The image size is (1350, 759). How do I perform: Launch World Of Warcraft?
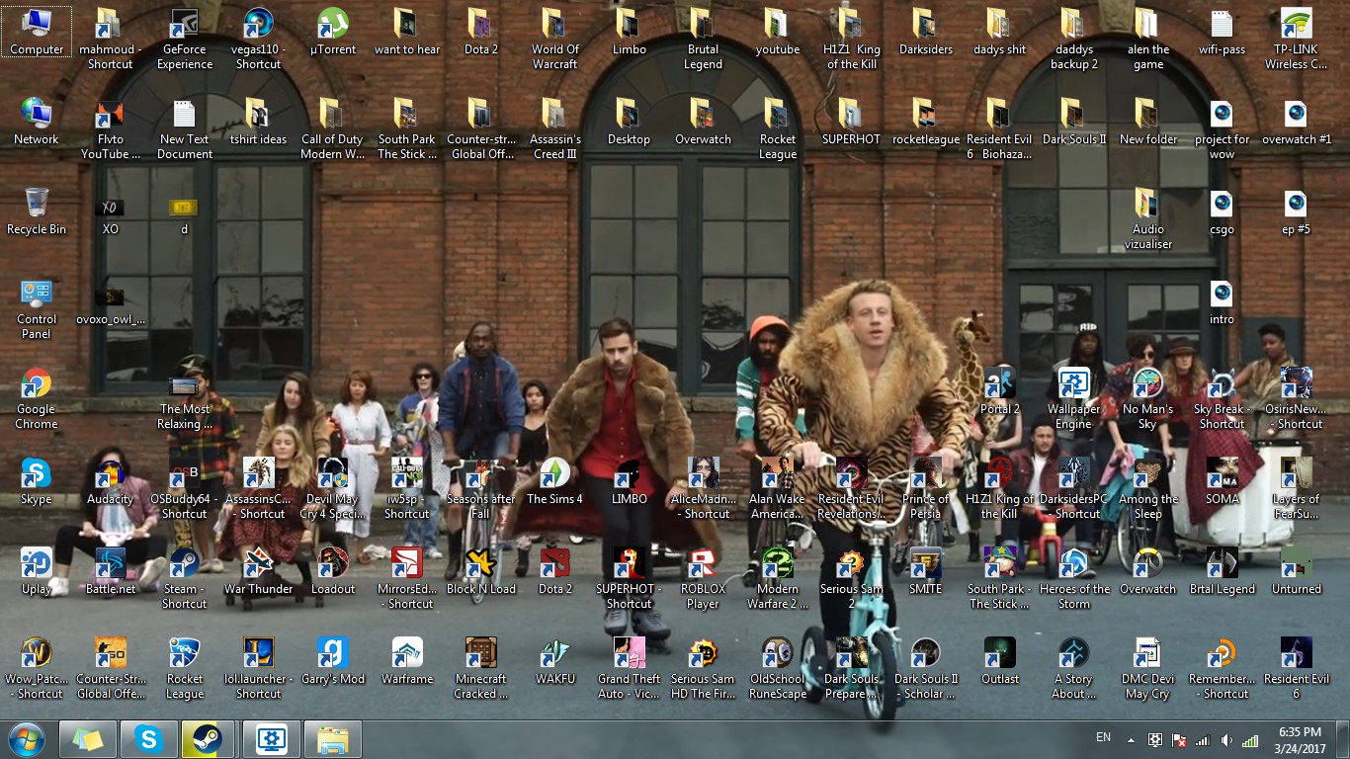pyautogui.click(x=554, y=22)
